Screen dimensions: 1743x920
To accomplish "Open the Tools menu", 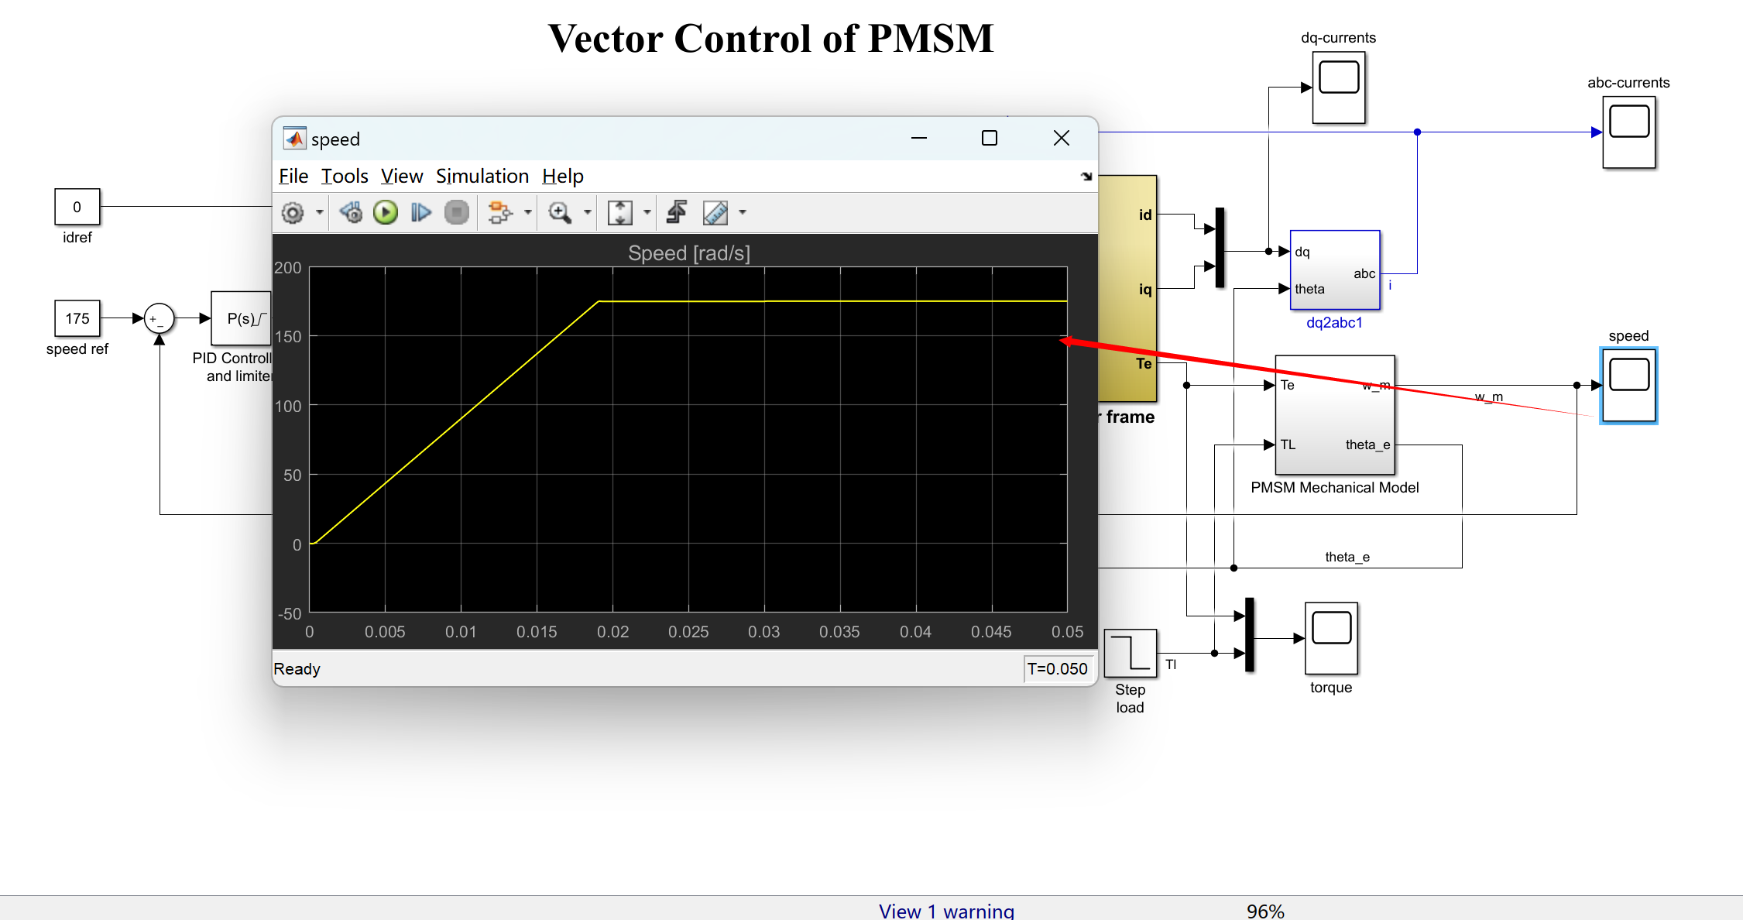I will pyautogui.click(x=345, y=177).
